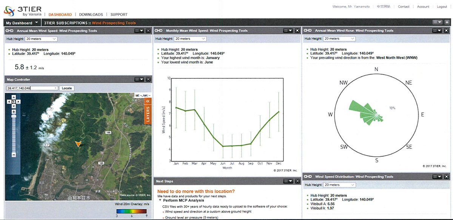Clear the coordinates field with x icon

point(55,88)
